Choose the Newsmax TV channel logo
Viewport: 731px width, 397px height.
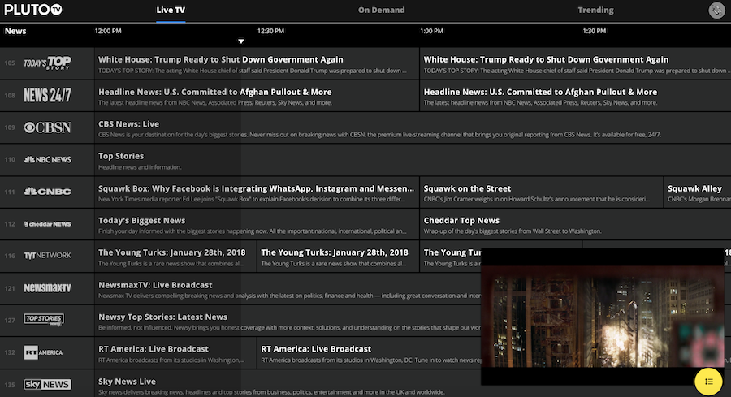(47, 288)
